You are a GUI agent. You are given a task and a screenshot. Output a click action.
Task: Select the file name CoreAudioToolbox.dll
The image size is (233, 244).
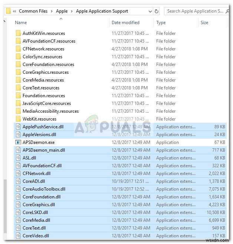(x=44, y=189)
